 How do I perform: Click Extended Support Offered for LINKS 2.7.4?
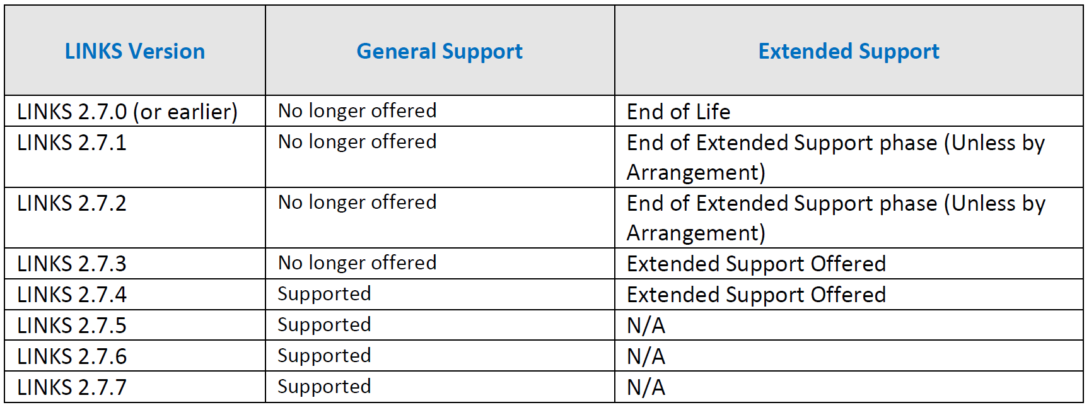coord(756,295)
